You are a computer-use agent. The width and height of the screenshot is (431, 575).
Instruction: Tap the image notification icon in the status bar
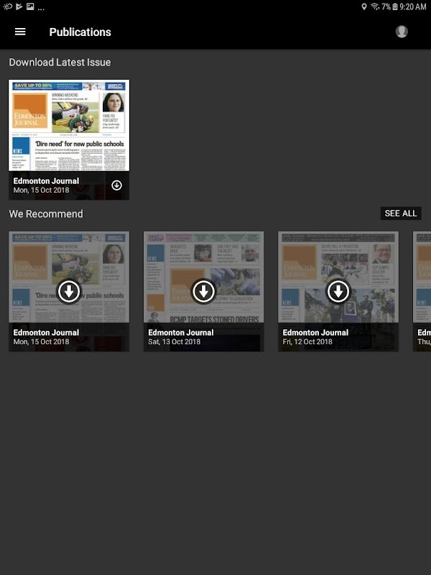[30, 6]
